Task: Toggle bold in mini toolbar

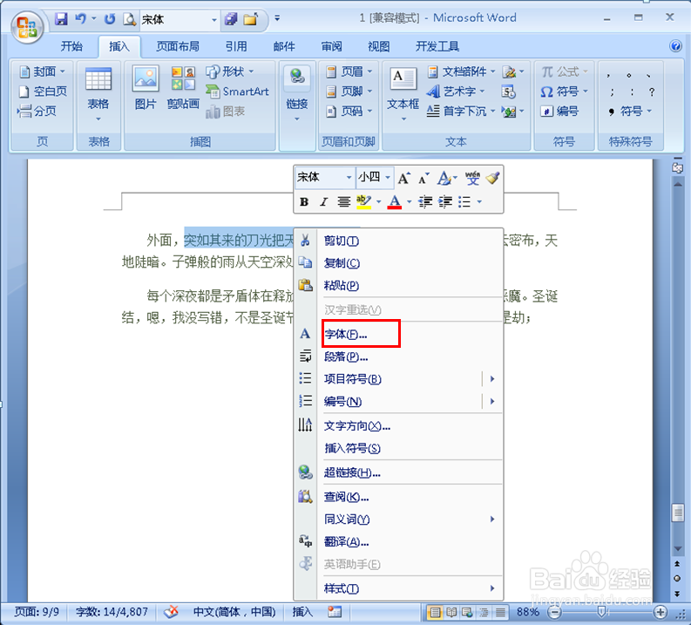Action: click(x=304, y=202)
